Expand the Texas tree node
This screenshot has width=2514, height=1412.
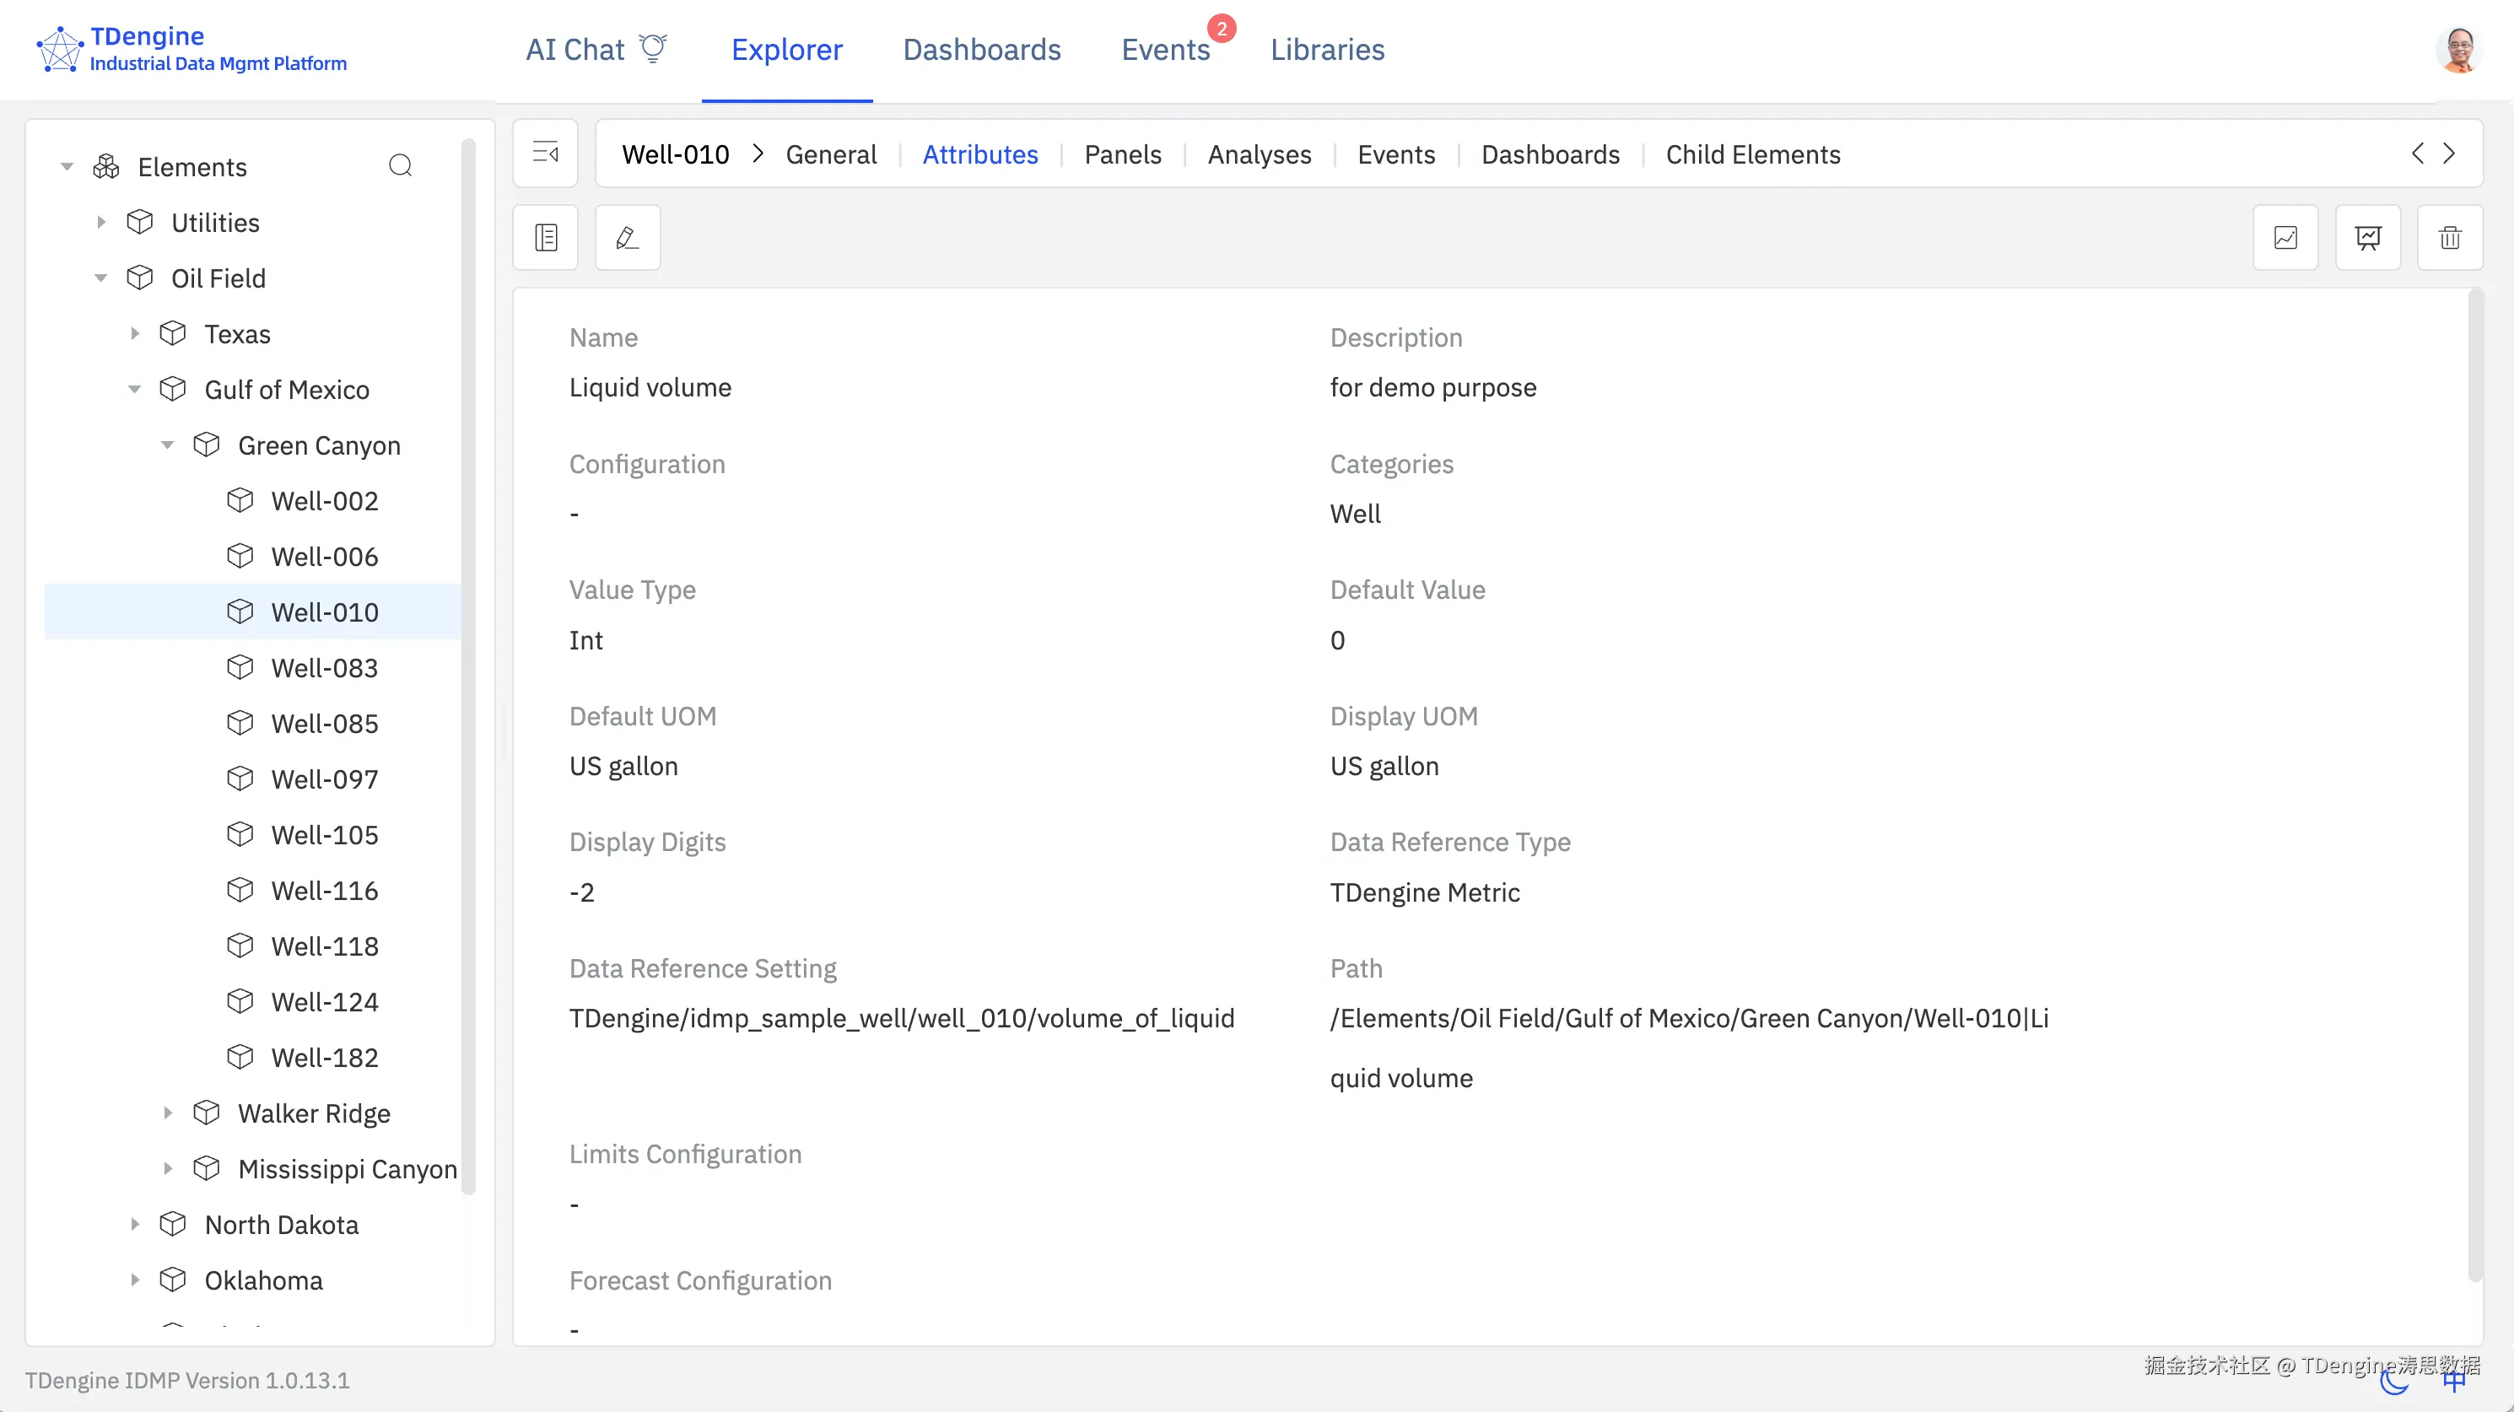point(135,334)
